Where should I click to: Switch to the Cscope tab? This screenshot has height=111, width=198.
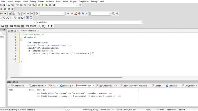[158, 86]
